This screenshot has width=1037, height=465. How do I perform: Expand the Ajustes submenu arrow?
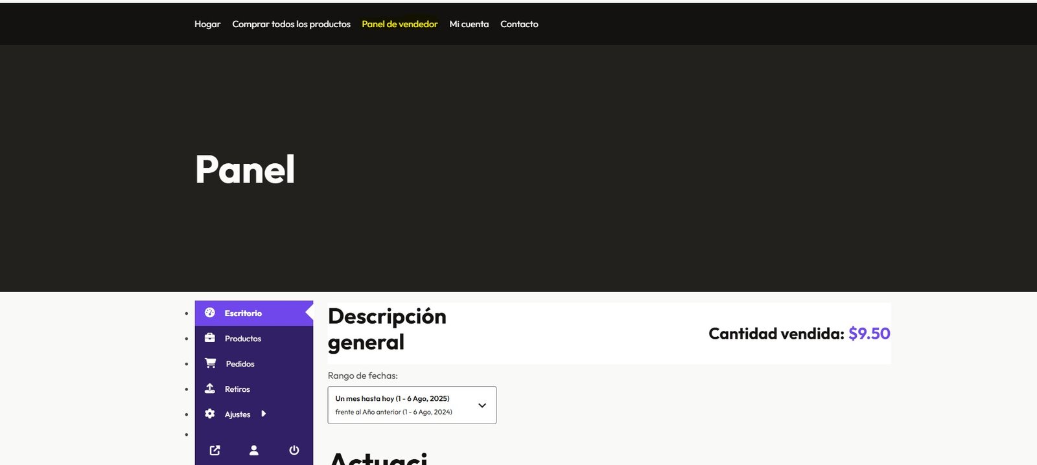tap(263, 414)
